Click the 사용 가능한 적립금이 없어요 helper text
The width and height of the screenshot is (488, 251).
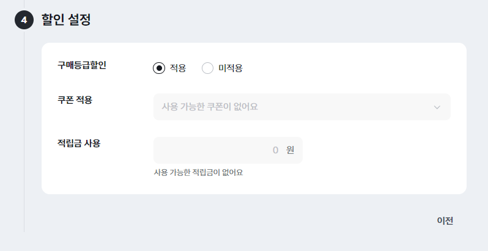(x=198, y=173)
